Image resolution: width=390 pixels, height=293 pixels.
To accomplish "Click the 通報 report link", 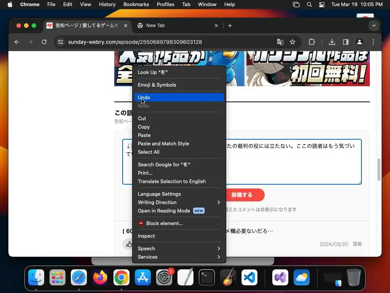I will [x=357, y=244].
